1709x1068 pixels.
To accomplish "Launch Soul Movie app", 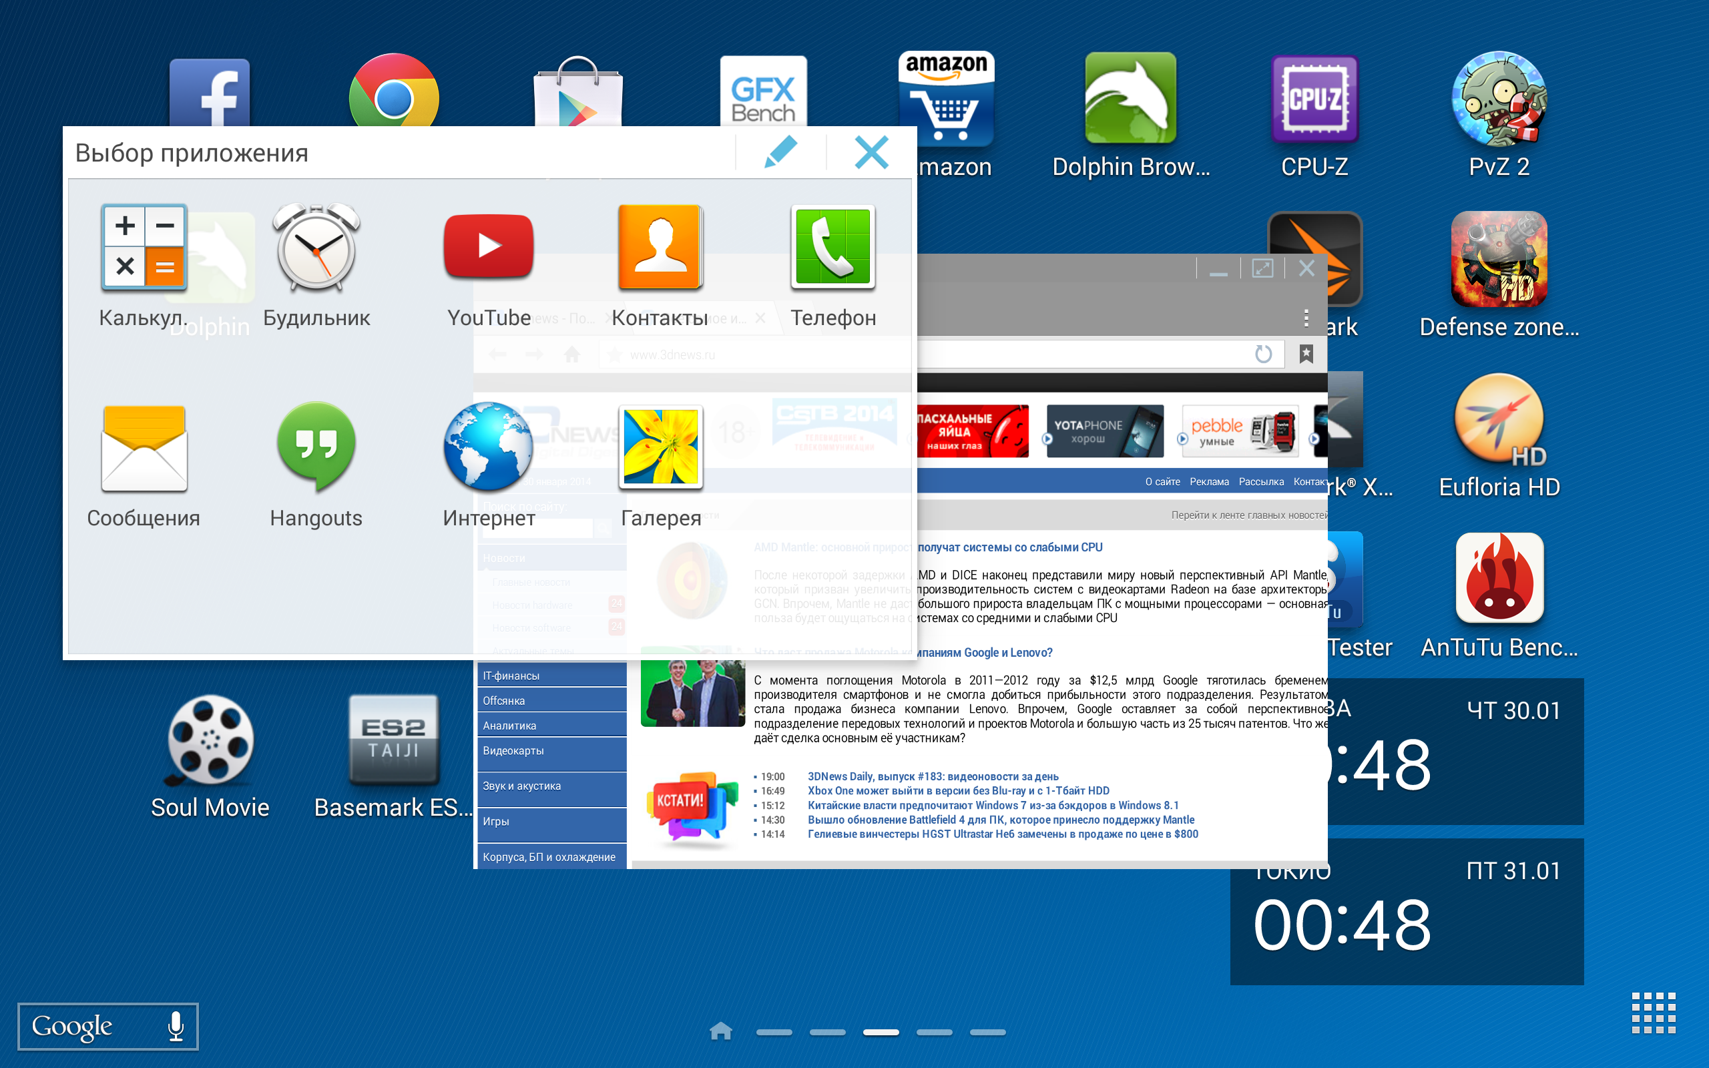I will tap(210, 740).
